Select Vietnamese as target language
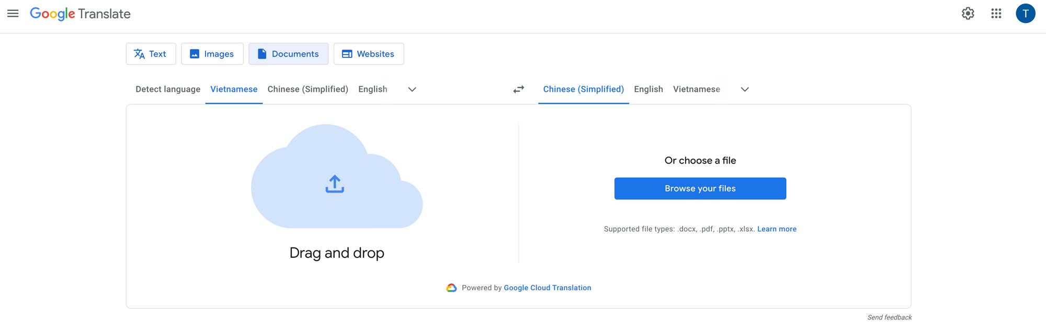Viewport: 1046px width, 333px height. (x=697, y=89)
